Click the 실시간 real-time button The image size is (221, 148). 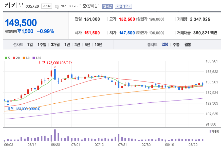pos(107,6)
